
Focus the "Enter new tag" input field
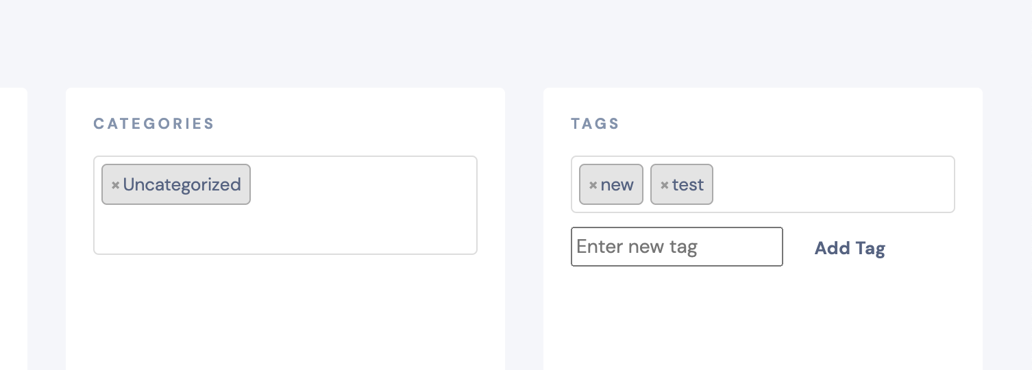coord(677,247)
